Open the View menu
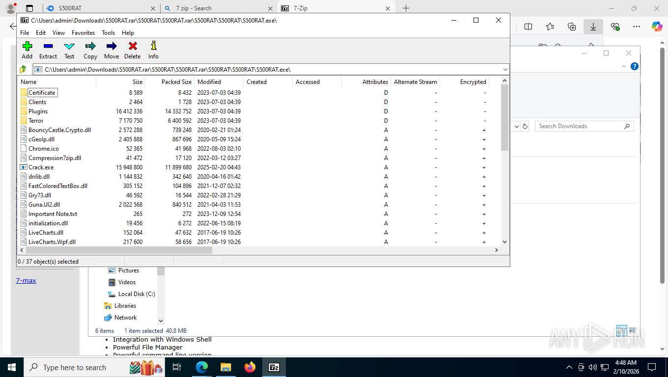Viewport: 668px width, 377px height. click(58, 33)
